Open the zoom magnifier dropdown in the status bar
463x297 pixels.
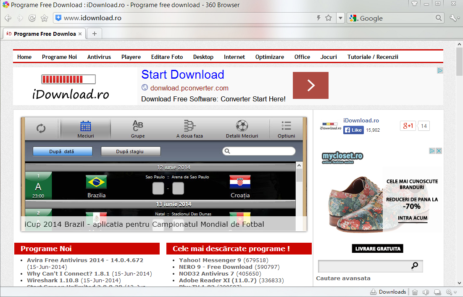pos(451,292)
